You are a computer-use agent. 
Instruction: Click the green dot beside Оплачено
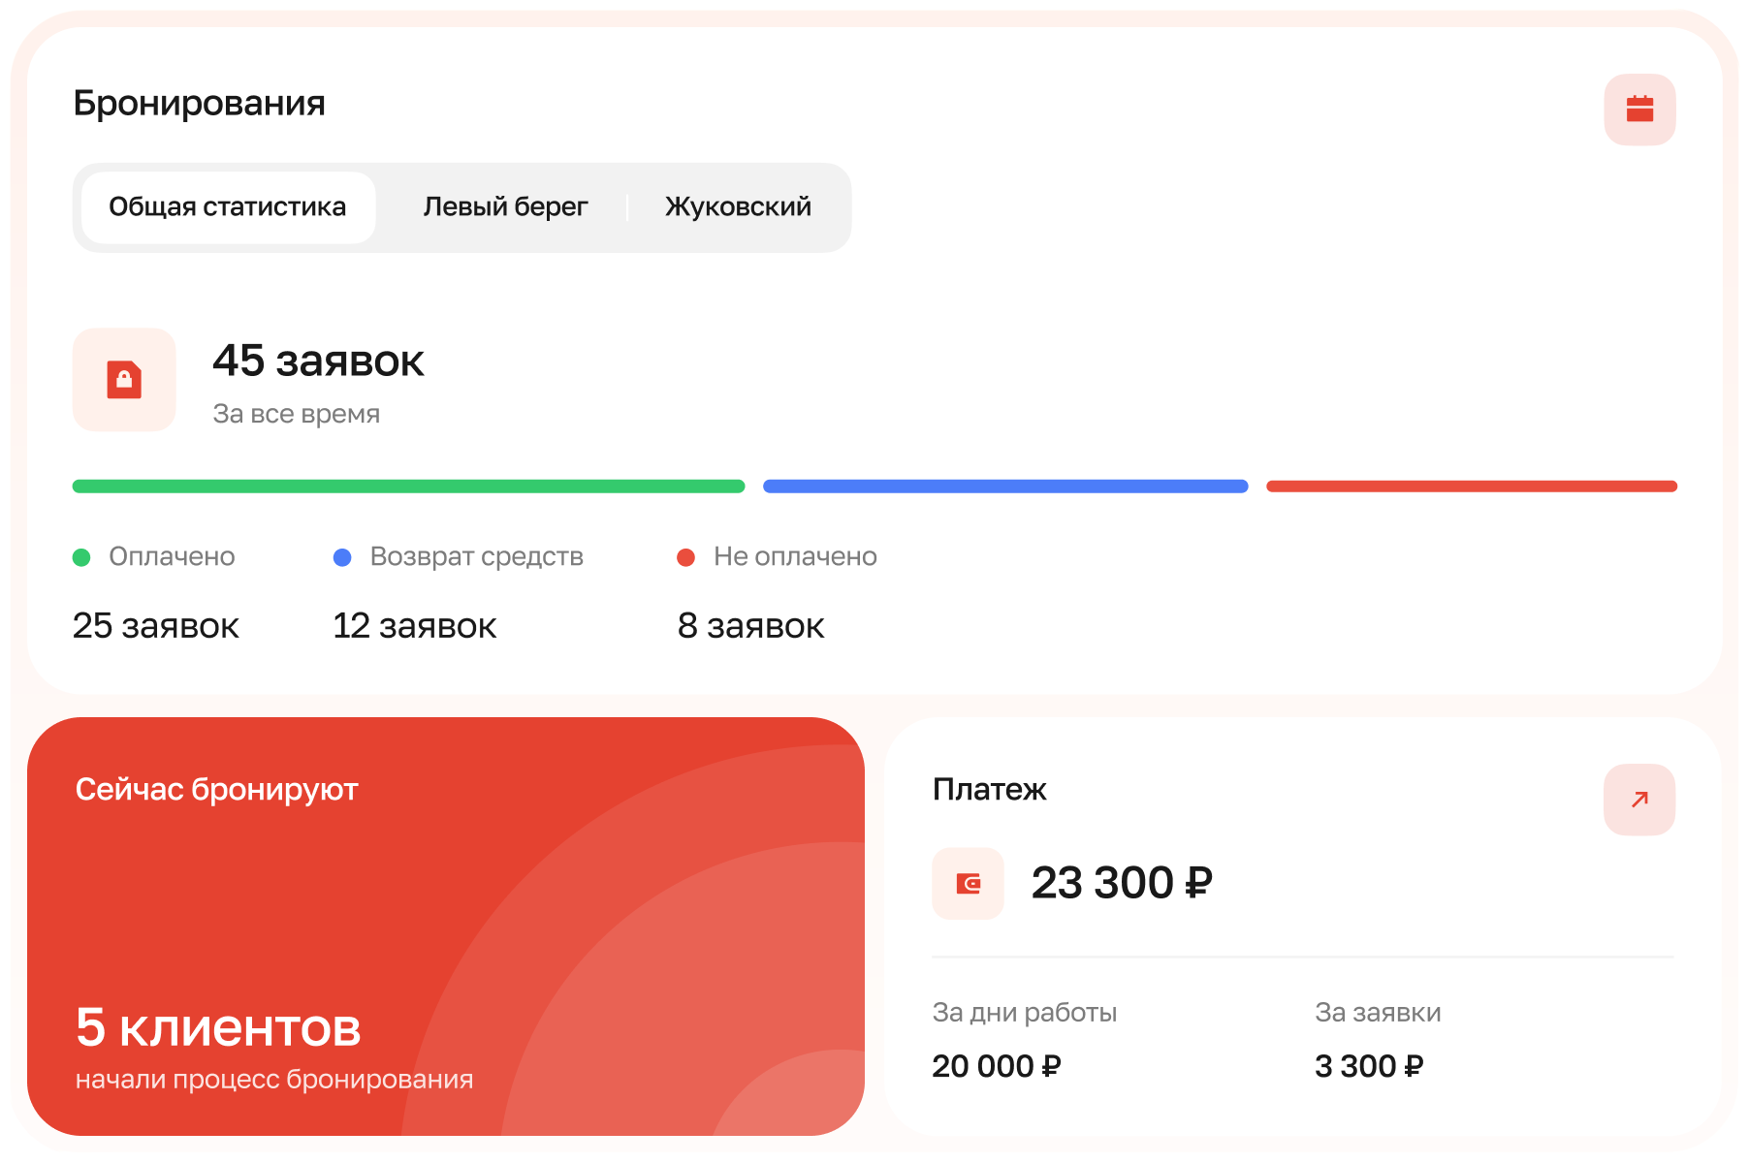[81, 557]
